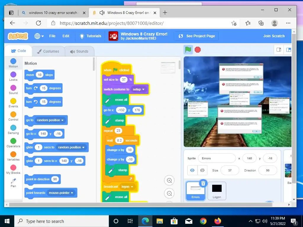Switch to small stage layout

pyautogui.click(x=279, y=50)
